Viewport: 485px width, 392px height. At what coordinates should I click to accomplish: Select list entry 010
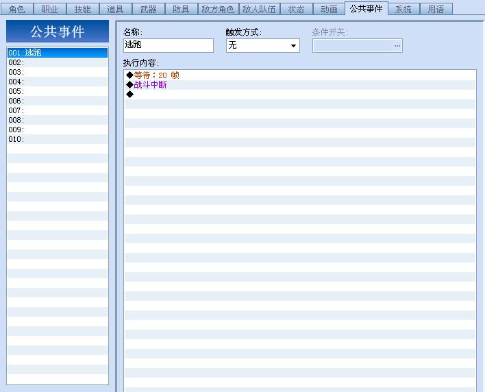[x=58, y=139]
